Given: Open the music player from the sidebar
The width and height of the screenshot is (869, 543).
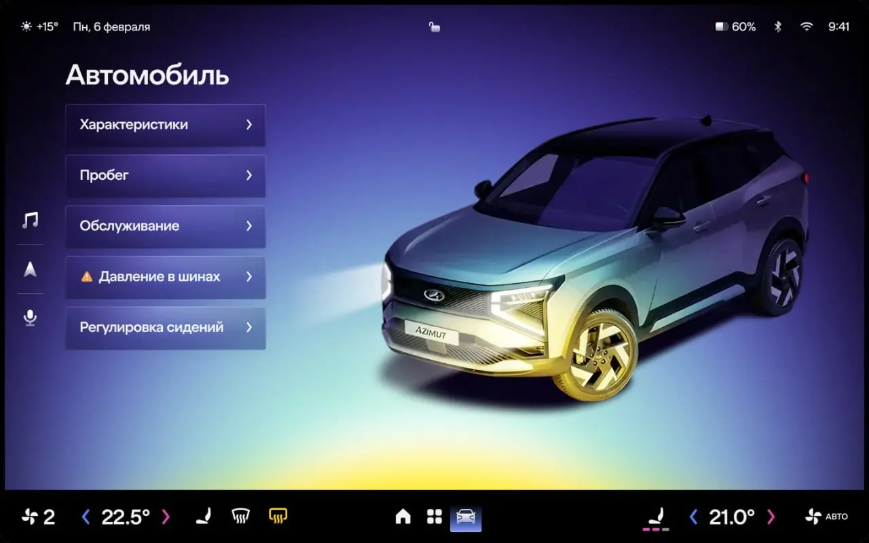Looking at the screenshot, I should pyautogui.click(x=30, y=220).
